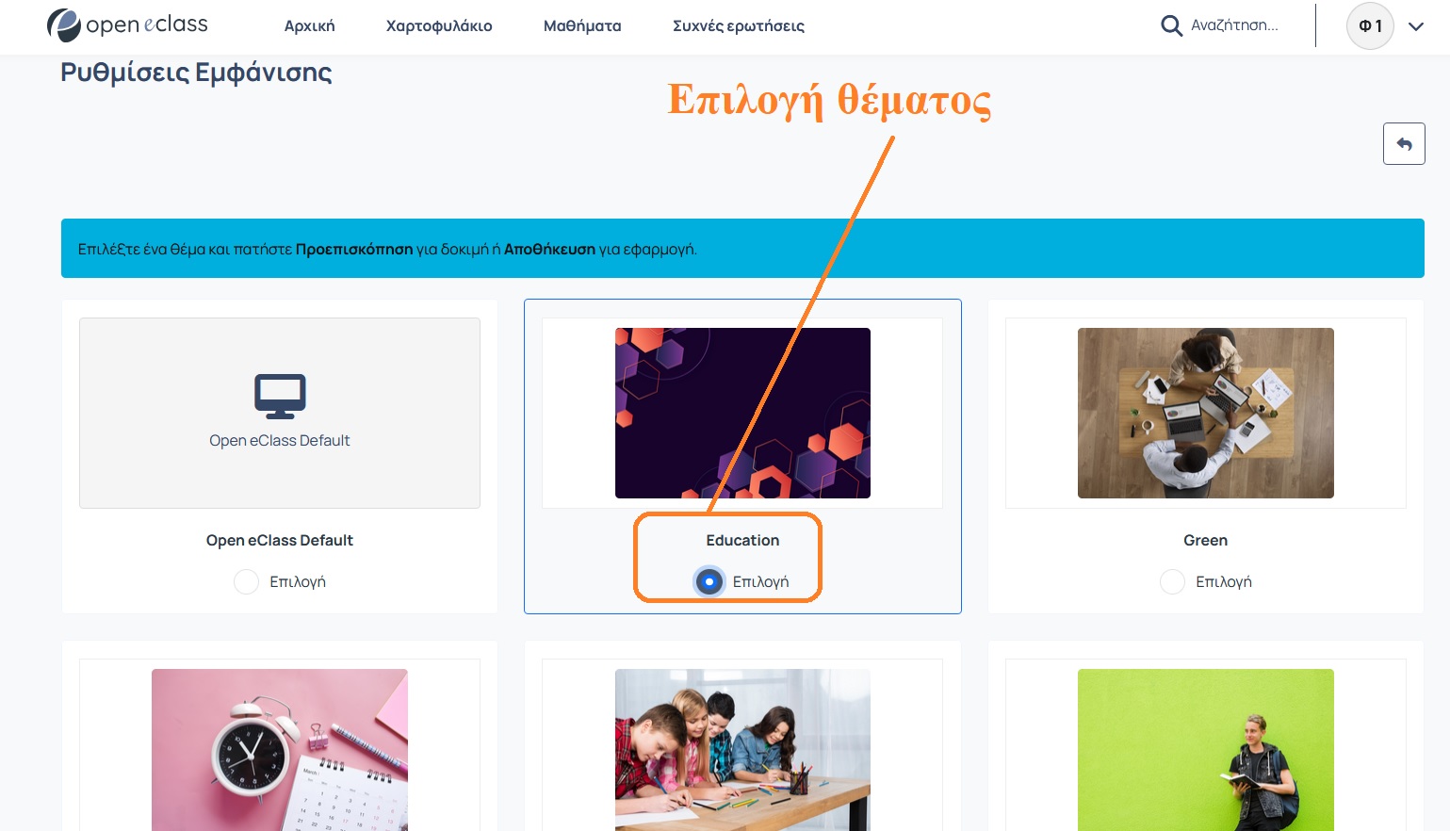Click the Education theme title label
1450x831 pixels.
click(742, 540)
